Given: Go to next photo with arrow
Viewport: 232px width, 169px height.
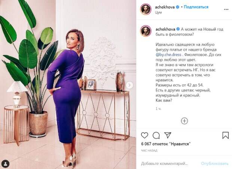Looking at the screenshot, I should (x=129, y=85).
